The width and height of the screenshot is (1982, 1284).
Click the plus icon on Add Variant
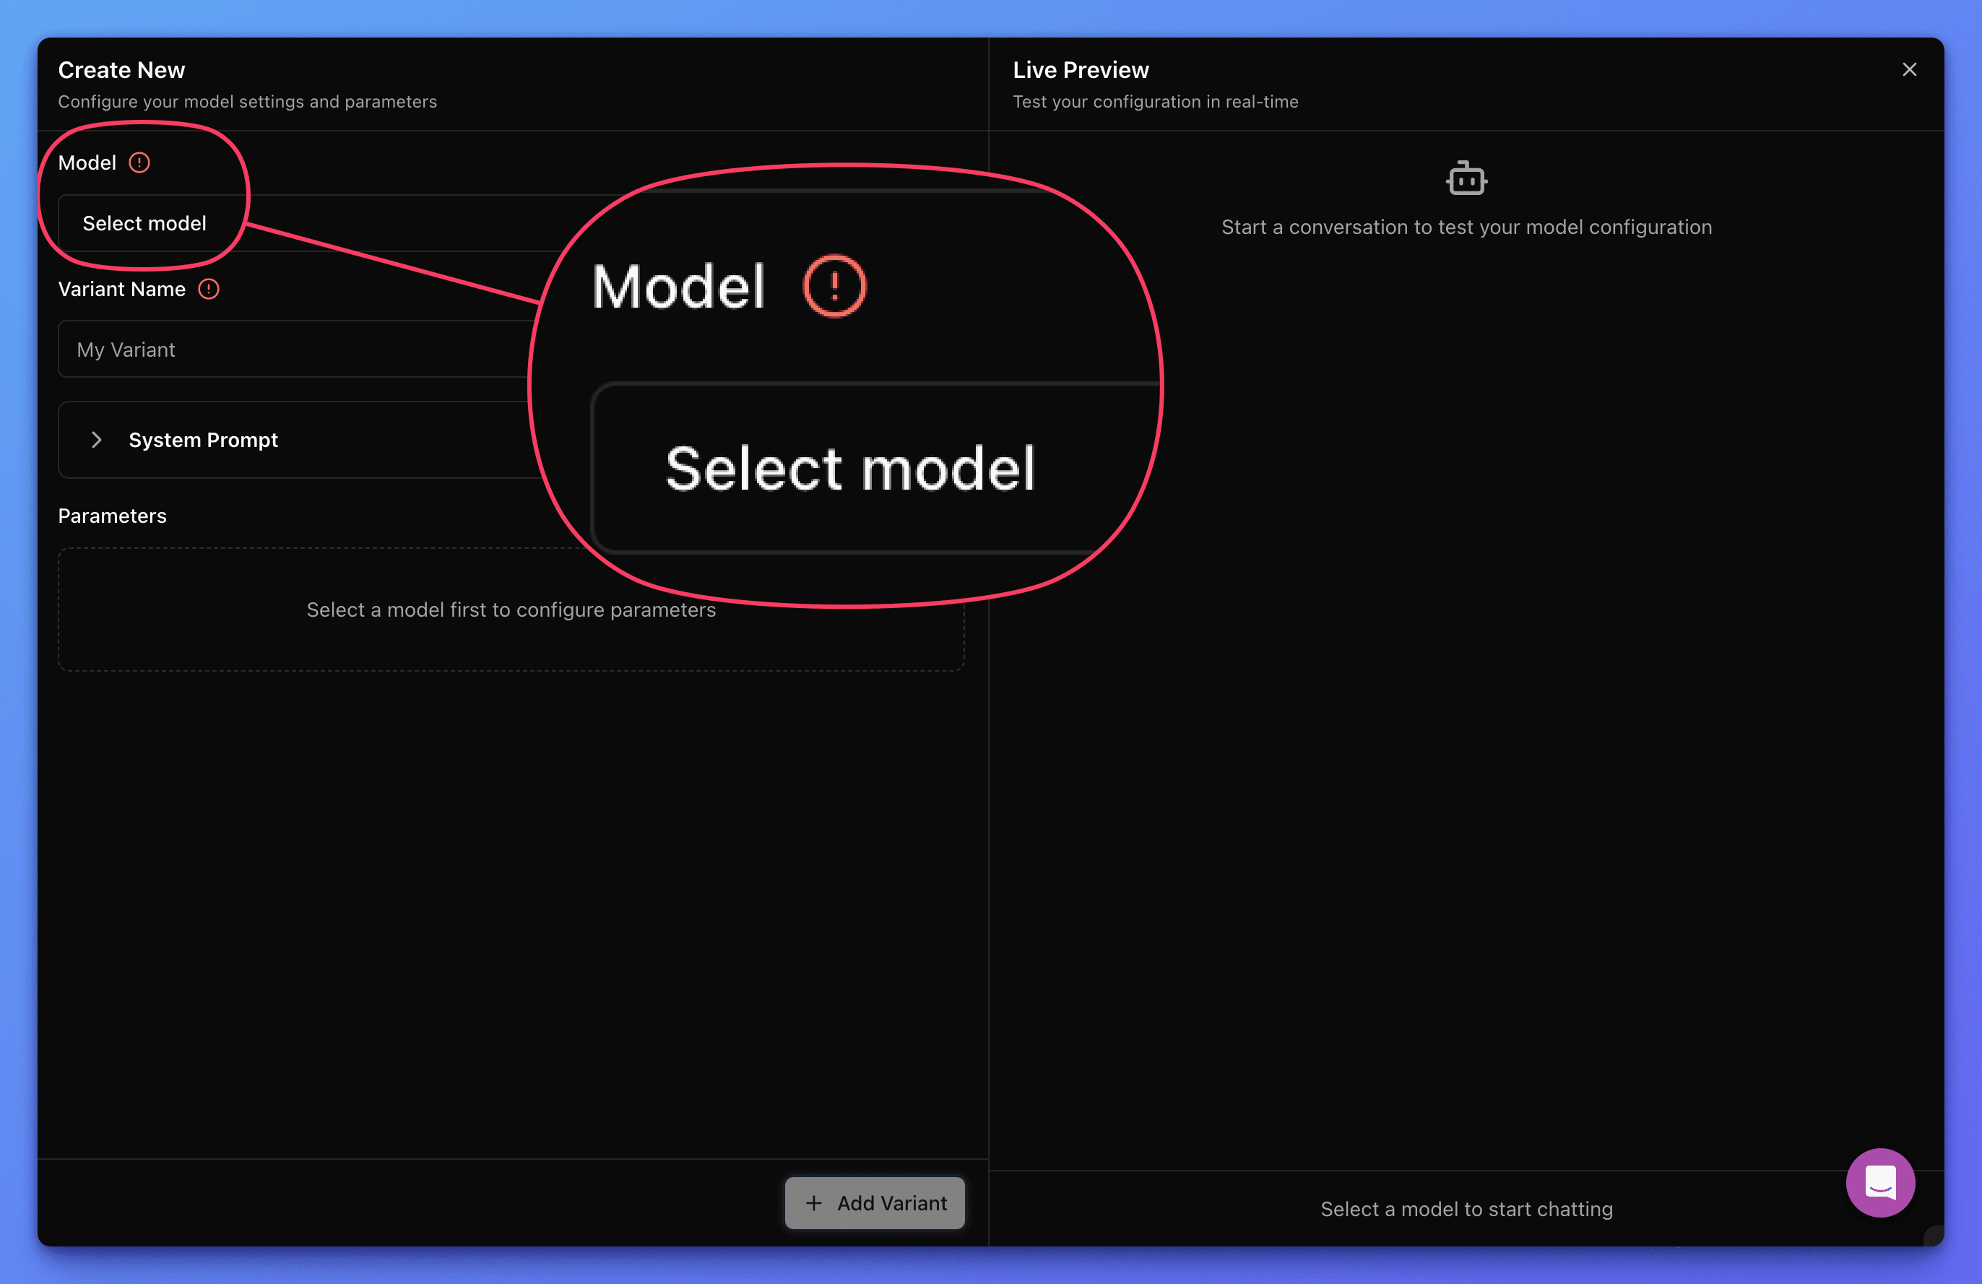point(813,1203)
